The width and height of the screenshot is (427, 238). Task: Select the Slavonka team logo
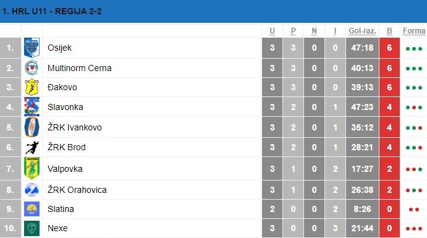click(x=32, y=107)
